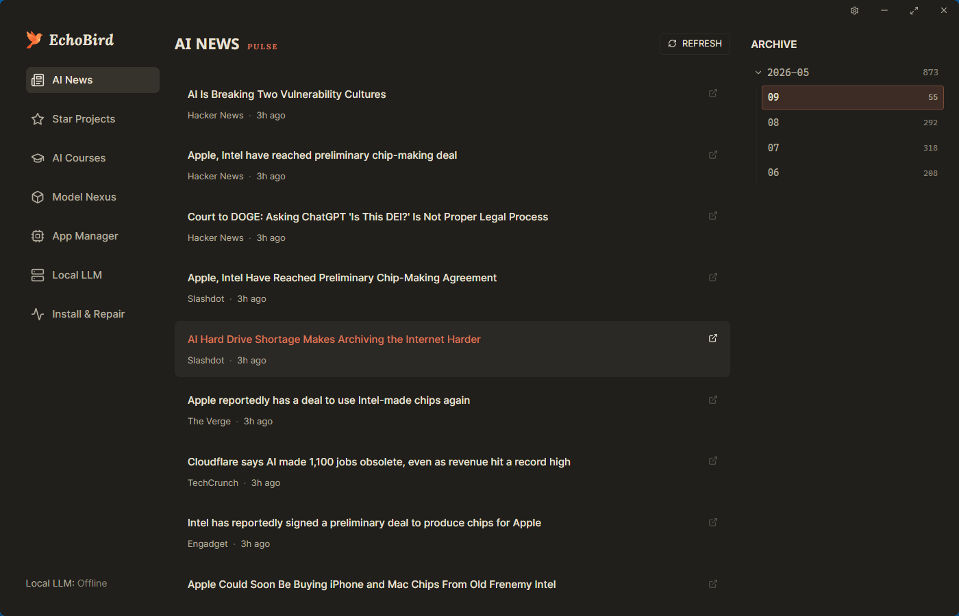
Task: Open 'AI Is Breaking Two Vulnerability Cultures' headline
Action: [286, 94]
